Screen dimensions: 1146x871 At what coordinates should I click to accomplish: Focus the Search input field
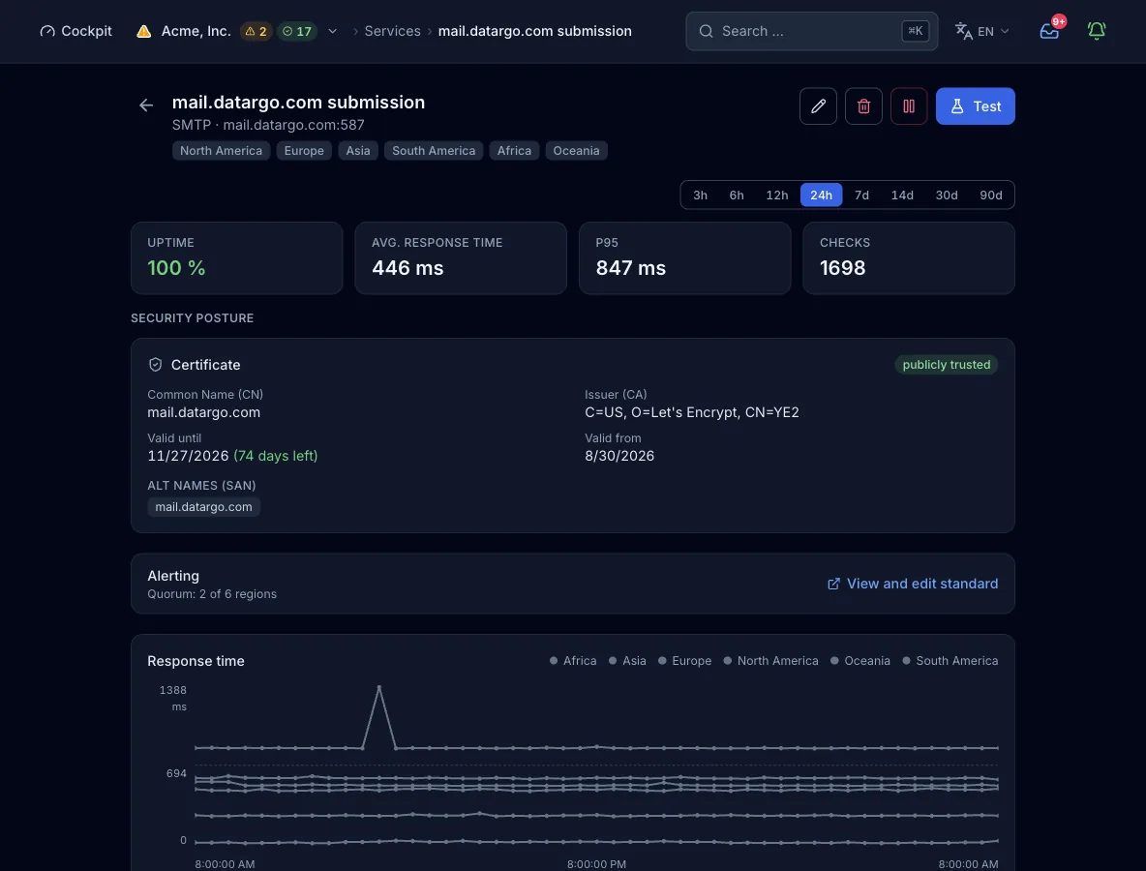pyautogui.click(x=811, y=31)
